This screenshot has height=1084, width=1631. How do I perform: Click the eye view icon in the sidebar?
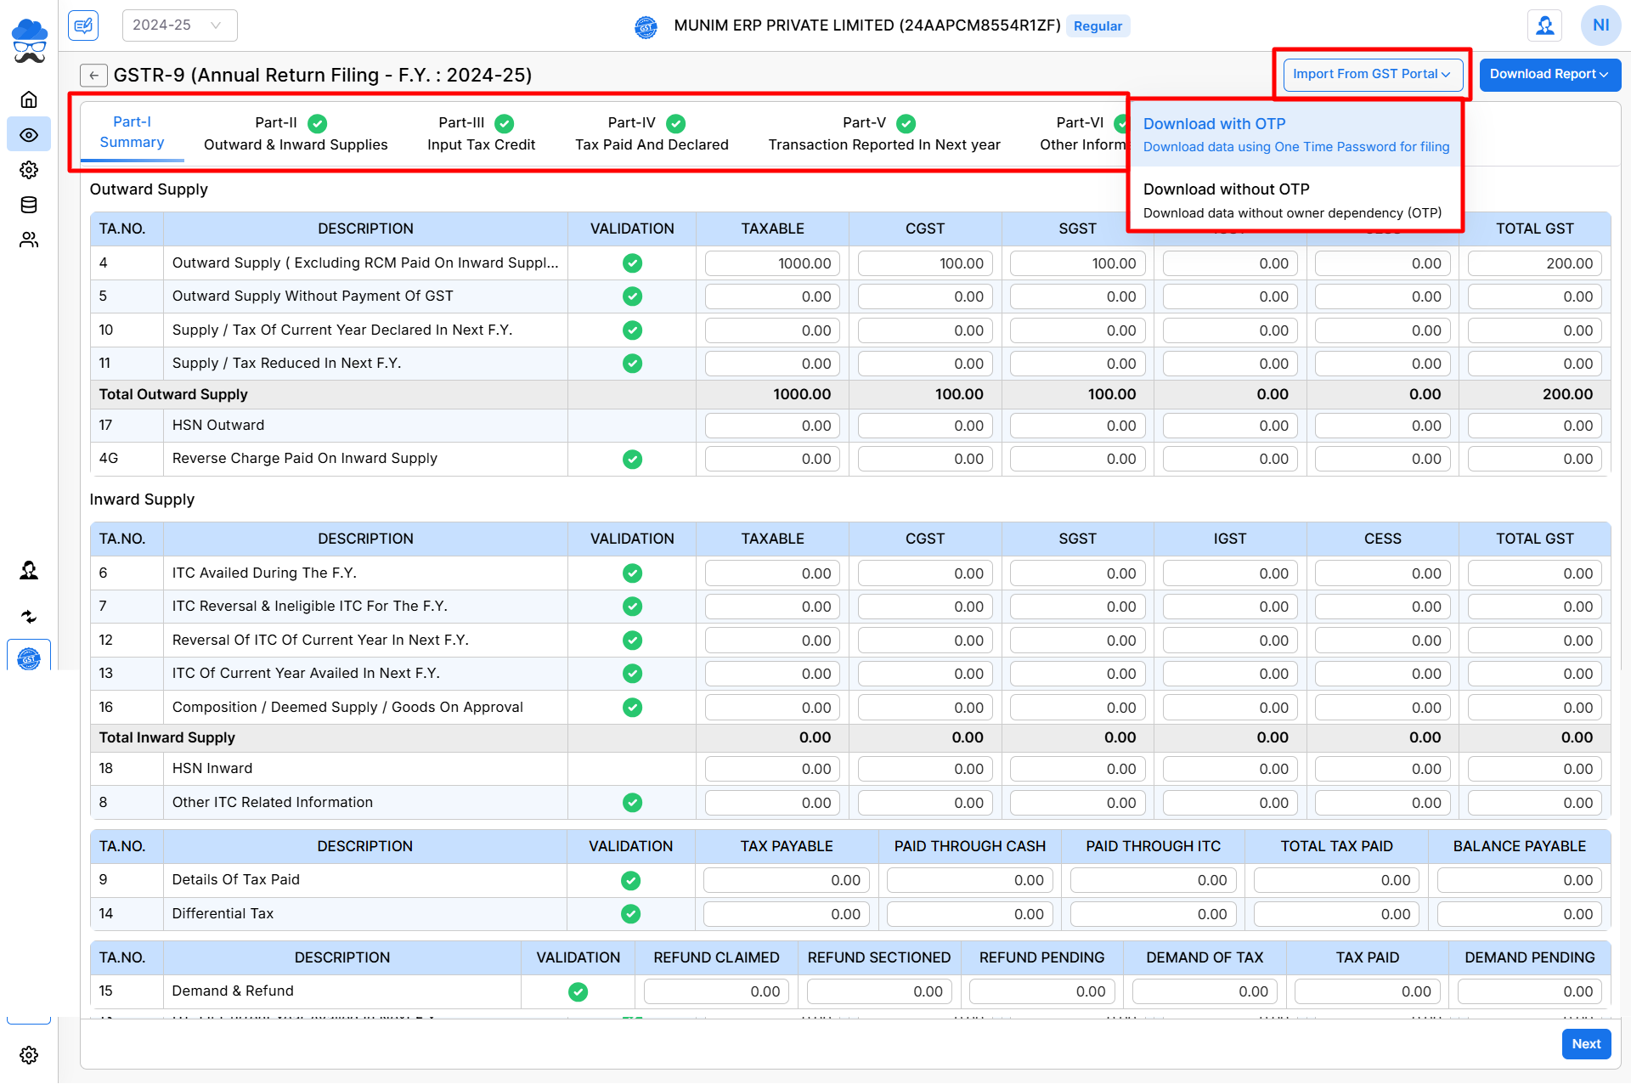click(x=29, y=135)
